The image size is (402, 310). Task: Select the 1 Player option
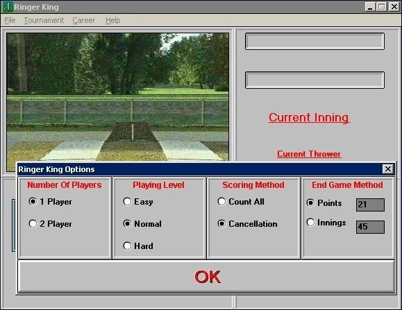coord(51,202)
